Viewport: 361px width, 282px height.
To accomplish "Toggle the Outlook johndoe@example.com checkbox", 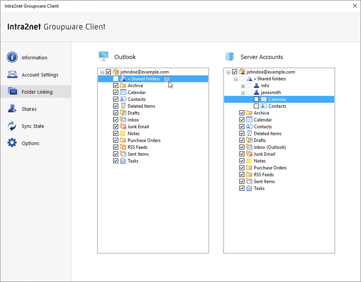I will (108, 72).
